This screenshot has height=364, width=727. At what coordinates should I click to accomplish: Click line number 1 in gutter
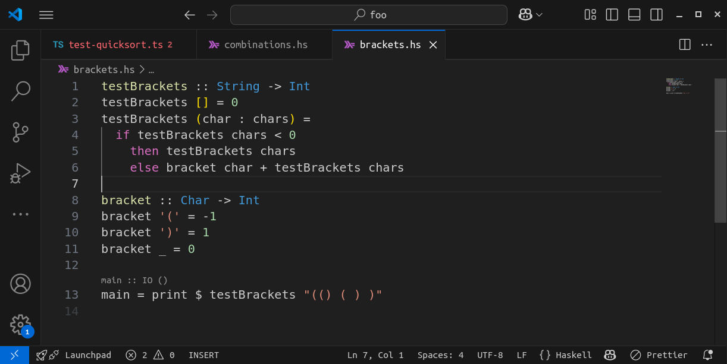coord(75,87)
